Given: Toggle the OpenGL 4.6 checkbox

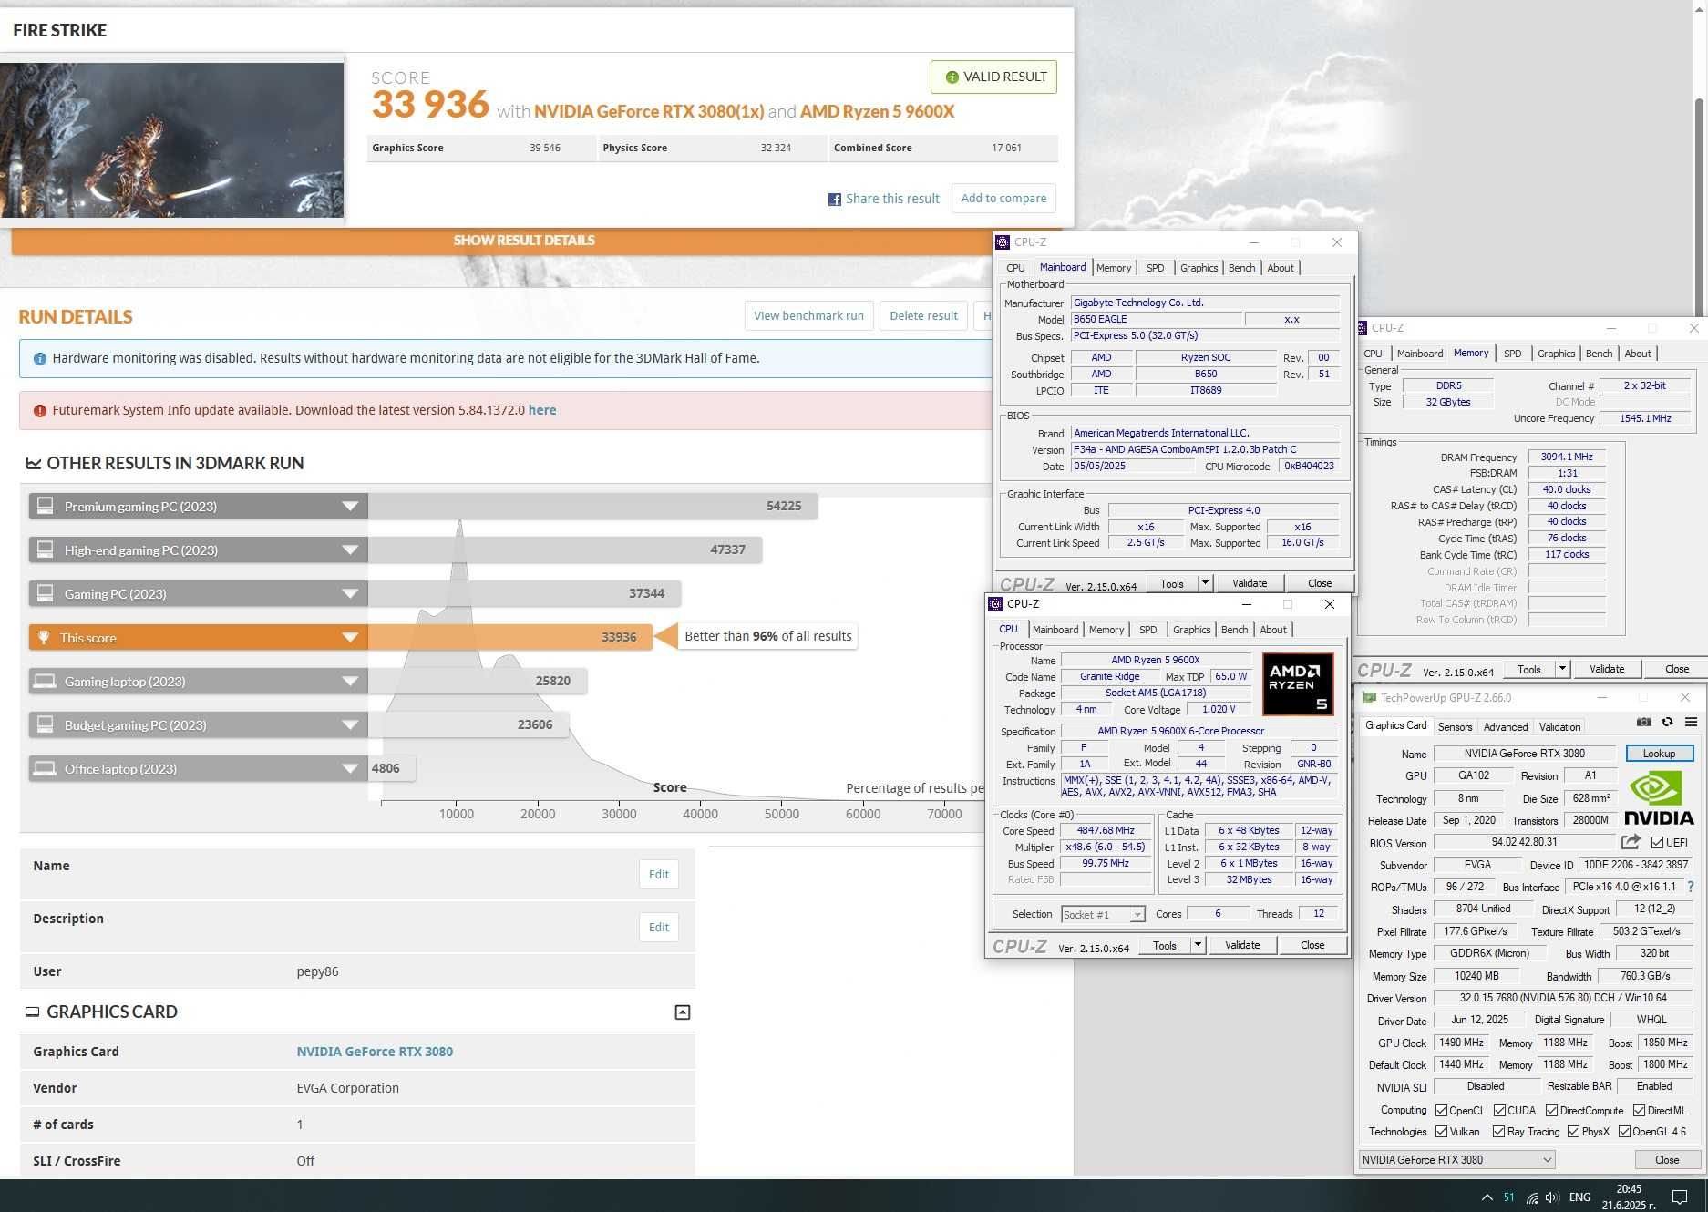Looking at the screenshot, I should [x=1624, y=1132].
